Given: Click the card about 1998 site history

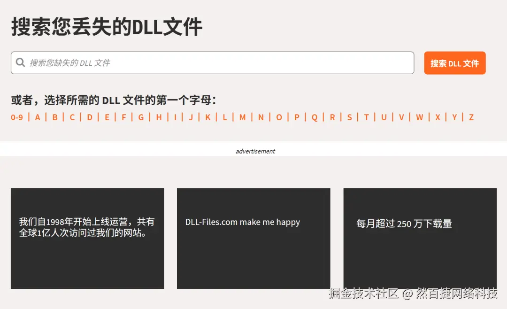Looking at the screenshot, I should [87, 238].
